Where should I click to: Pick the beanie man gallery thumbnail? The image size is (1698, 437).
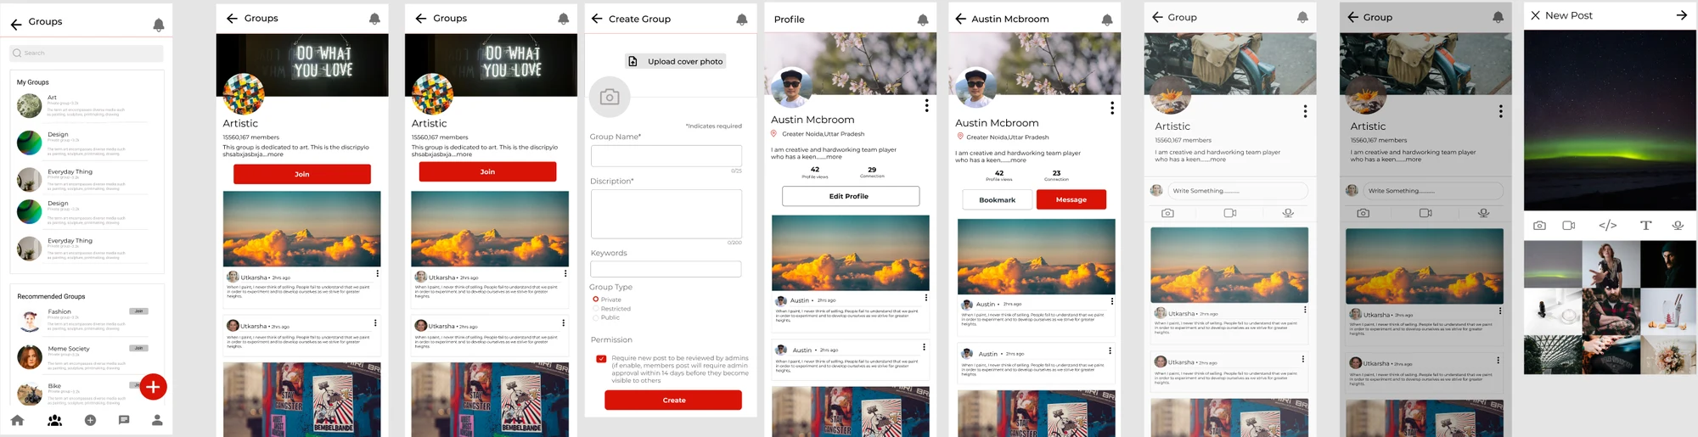point(1668,265)
